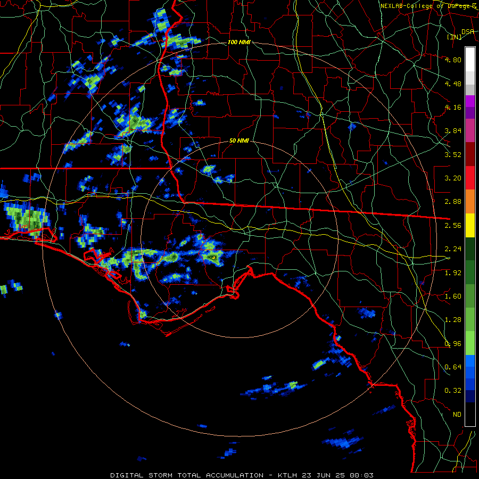Pick the yellow swatch in the color scale
Image resolution: width=479 pixels, height=479 pixels.
470,226
